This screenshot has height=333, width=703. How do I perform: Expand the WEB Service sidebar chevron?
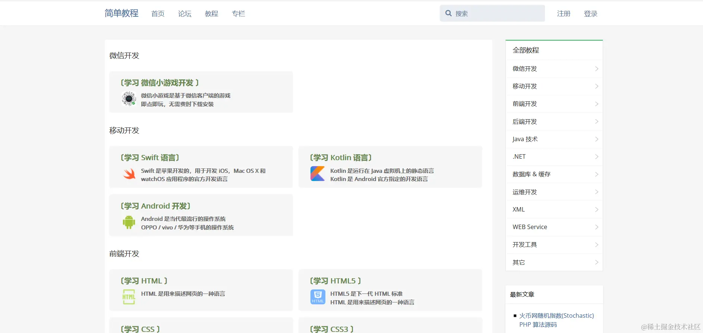coord(596,227)
